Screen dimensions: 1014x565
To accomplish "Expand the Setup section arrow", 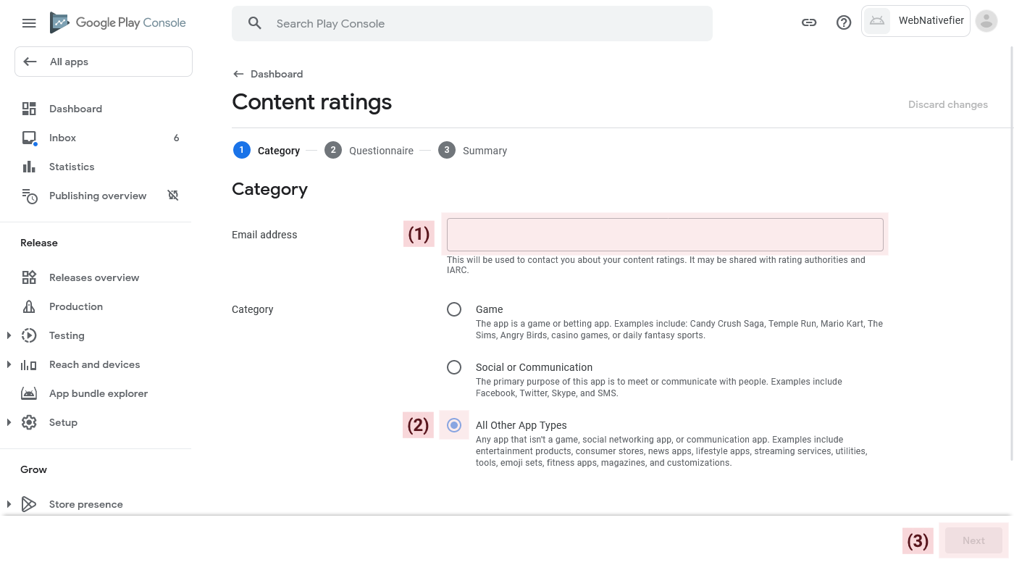I will pos(9,422).
